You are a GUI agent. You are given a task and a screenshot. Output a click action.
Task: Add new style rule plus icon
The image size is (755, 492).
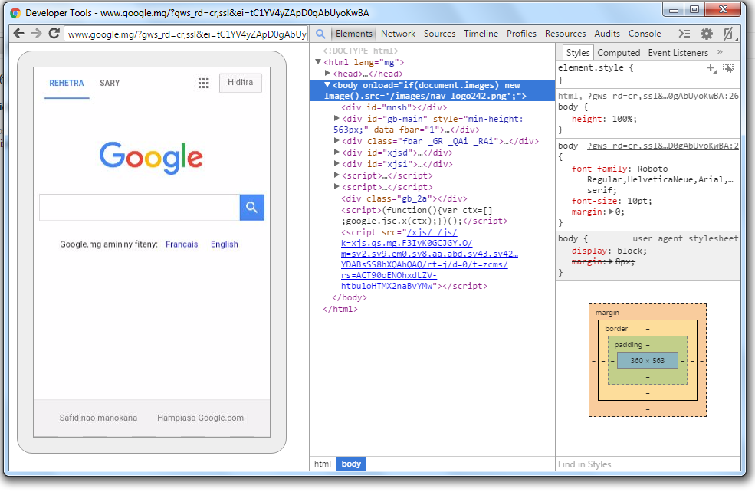point(711,68)
